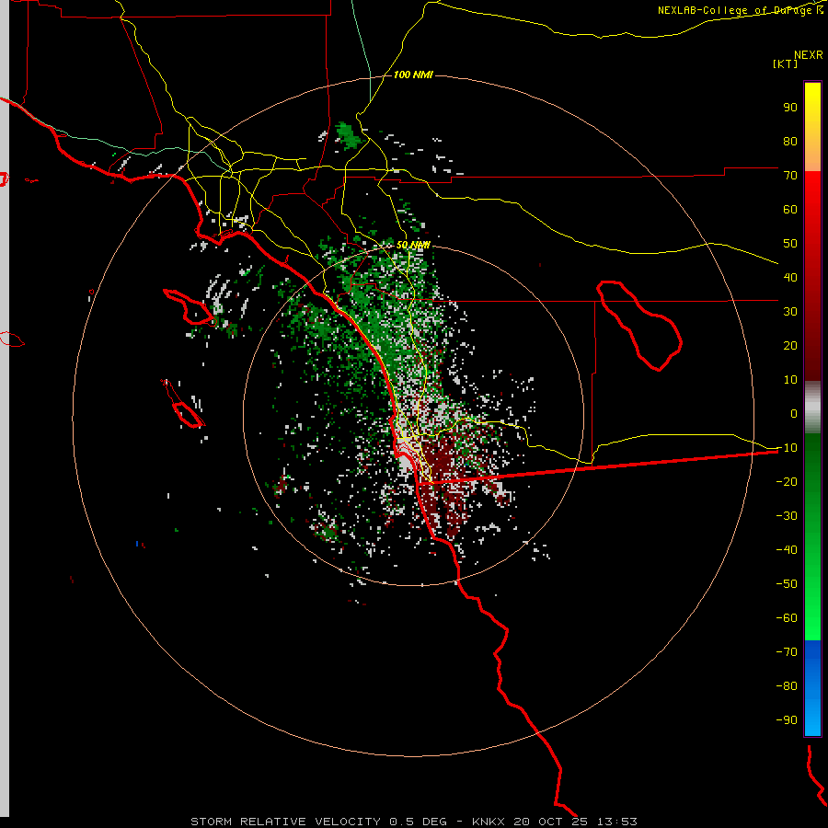Click the blue bottom segment of the color bar
The height and width of the screenshot is (828, 828).
coord(812,688)
